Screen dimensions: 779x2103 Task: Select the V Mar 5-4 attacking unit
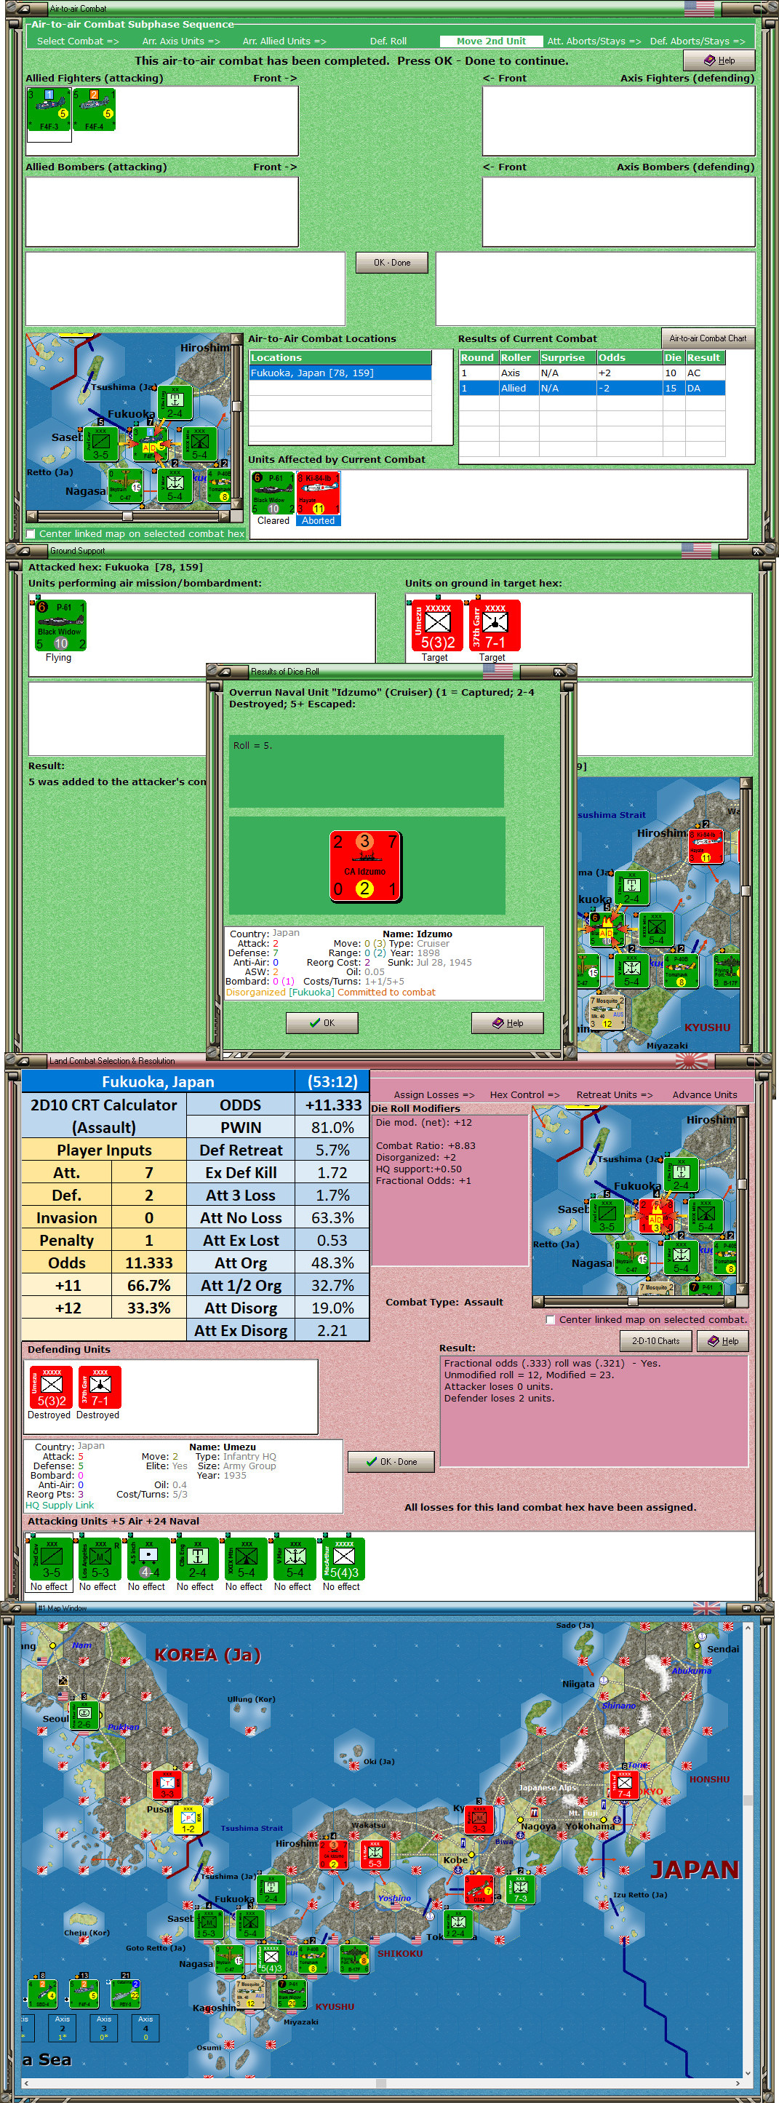(x=295, y=1559)
